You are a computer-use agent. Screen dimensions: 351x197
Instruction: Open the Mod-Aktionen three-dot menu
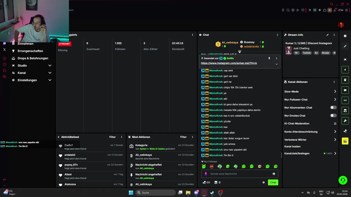(x=192, y=137)
